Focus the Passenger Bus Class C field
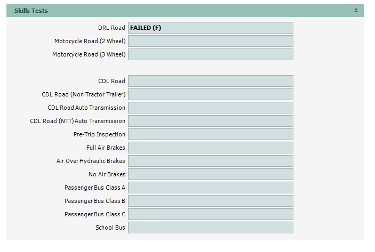Screen dimensions: 375x252 click(x=210, y=214)
